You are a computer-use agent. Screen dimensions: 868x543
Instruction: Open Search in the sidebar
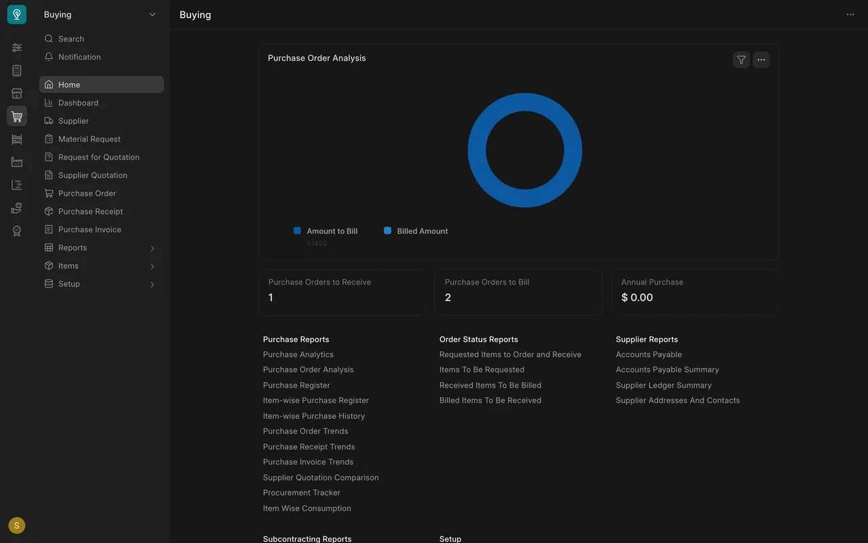pos(102,39)
